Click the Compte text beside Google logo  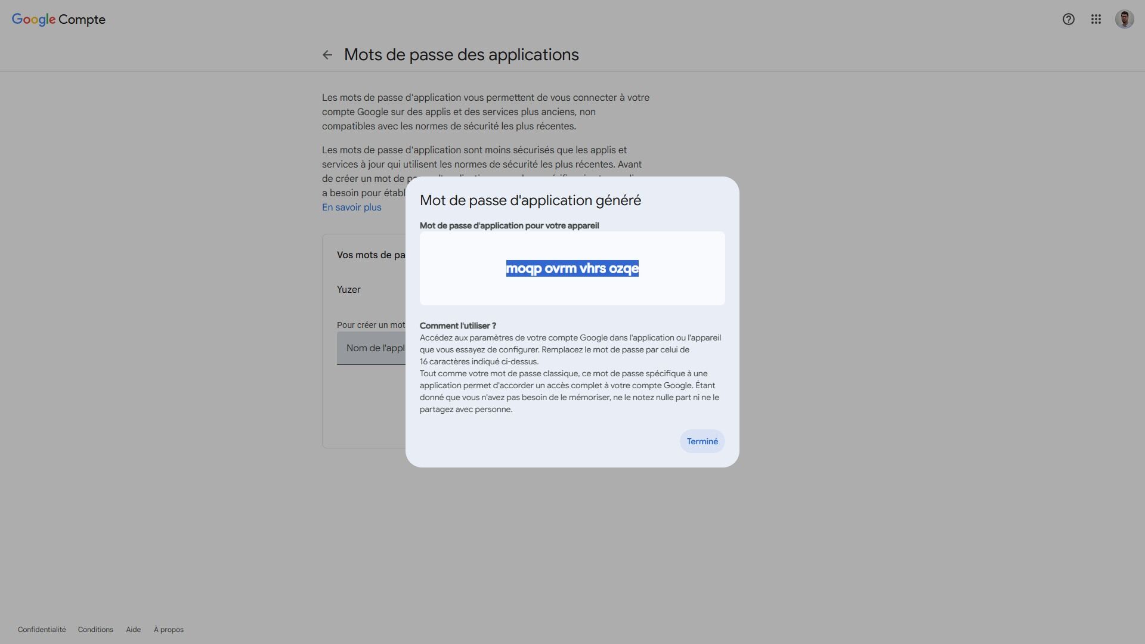point(82,19)
